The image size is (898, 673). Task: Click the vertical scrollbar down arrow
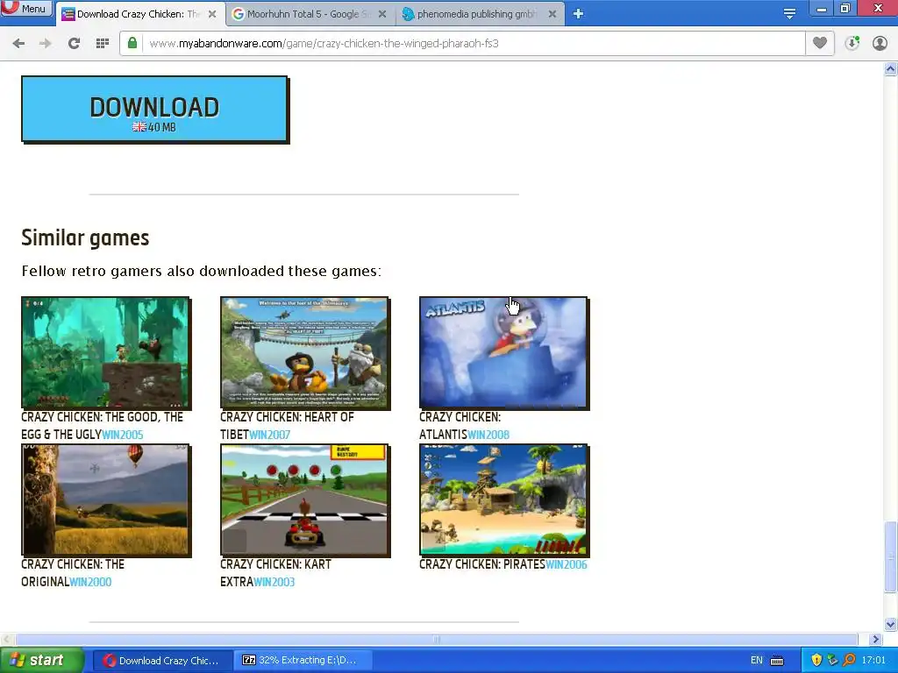click(891, 624)
